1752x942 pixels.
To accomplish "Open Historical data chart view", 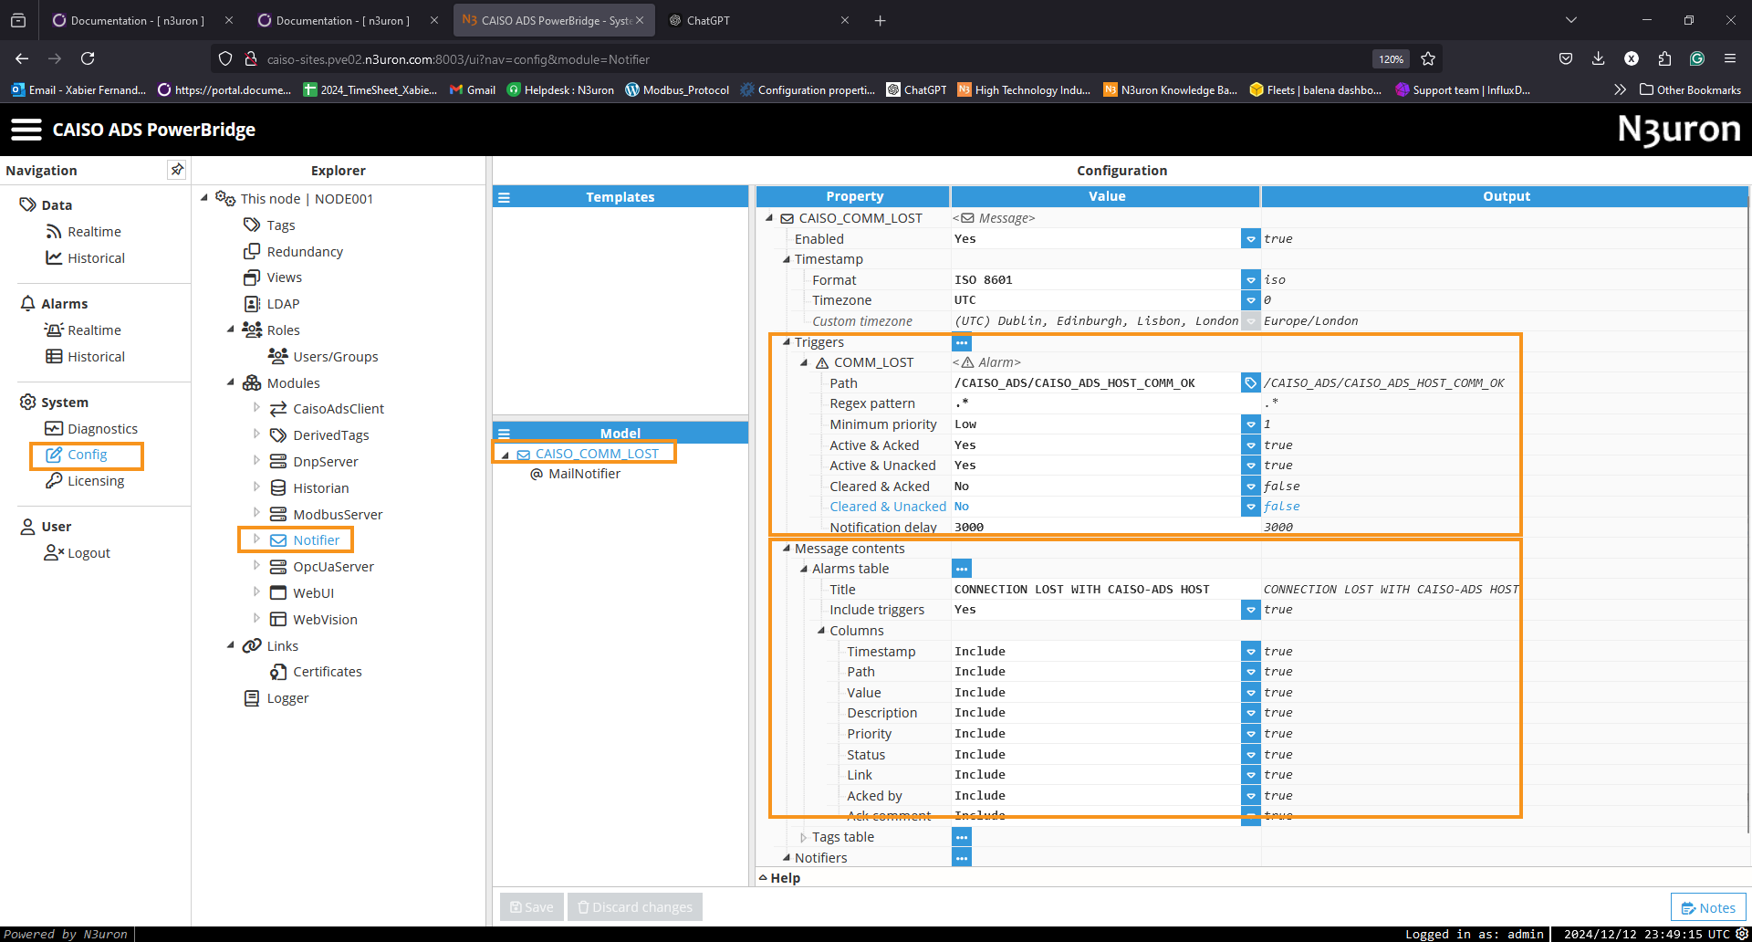I will [85, 258].
